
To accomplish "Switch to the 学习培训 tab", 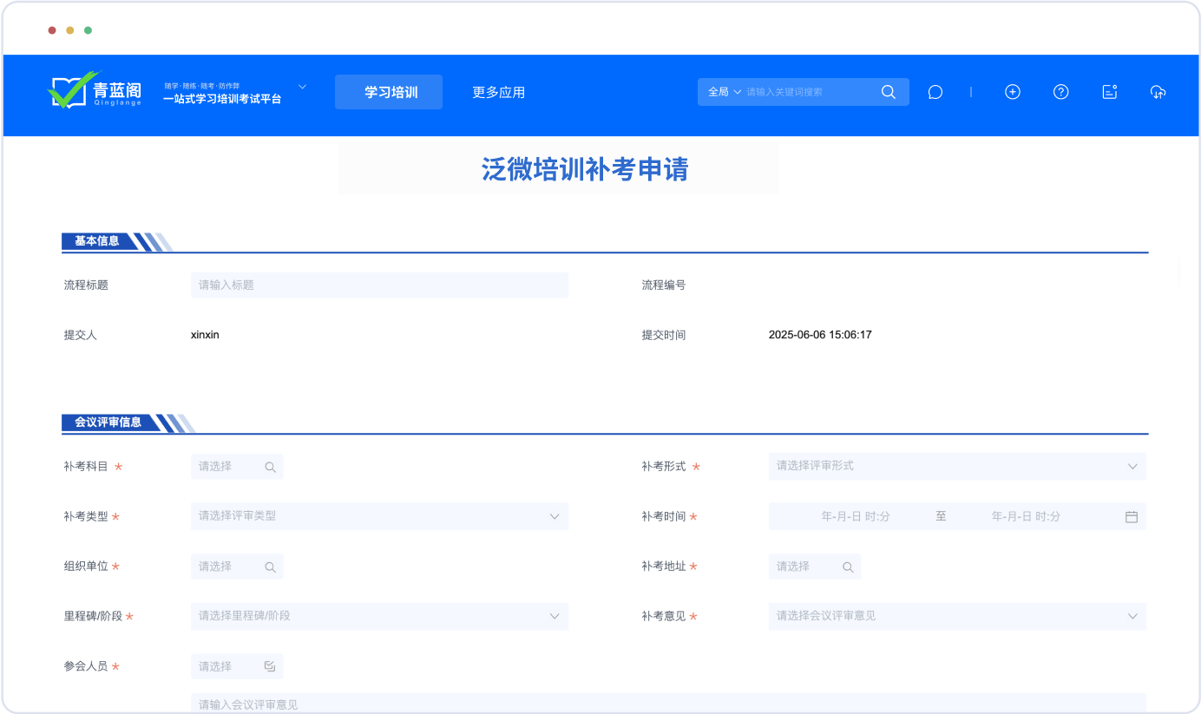I will coord(389,92).
